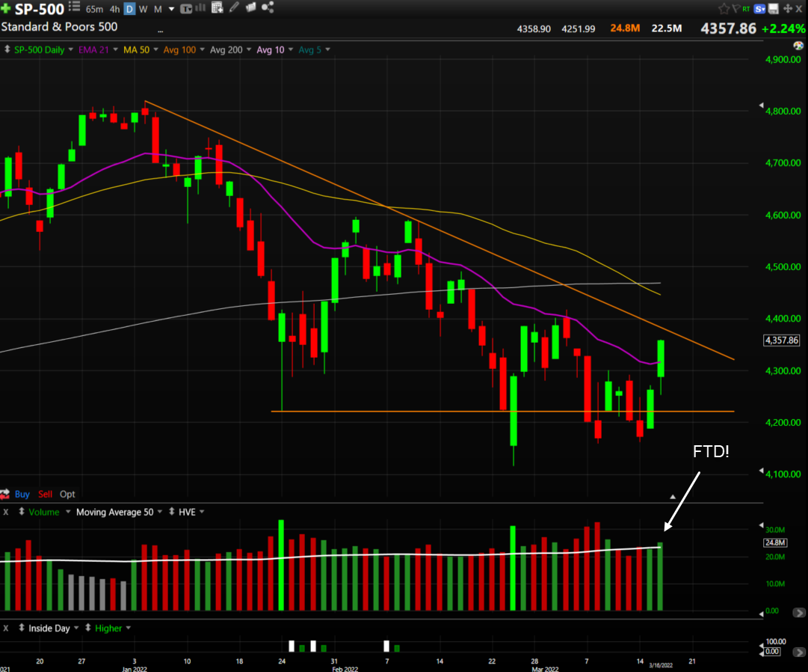Viewport: 808px width, 672px height.
Task: Open the watchlist icon next to the SP-500 symbol
Action: click(74, 7)
